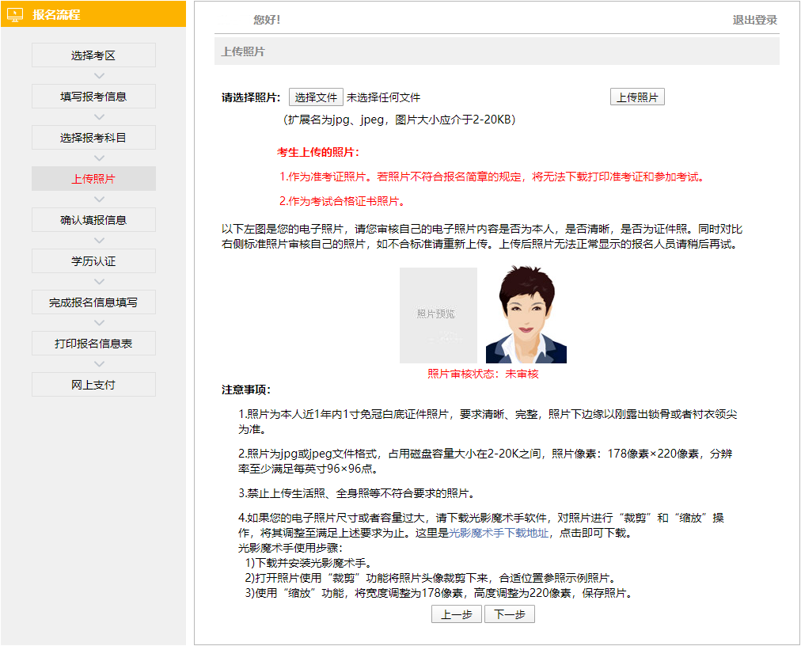This screenshot has width=801, height=646.
Task: Go to 打印报名信息表 step
Action: [93, 344]
